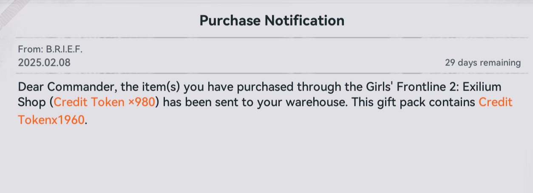
Task: Click the orange word Credit ending second line
Action: coord(496,103)
